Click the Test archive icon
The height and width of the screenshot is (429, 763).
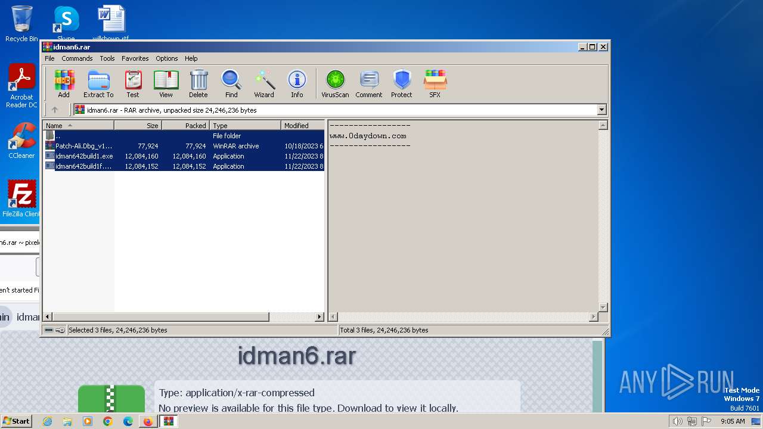133,84
